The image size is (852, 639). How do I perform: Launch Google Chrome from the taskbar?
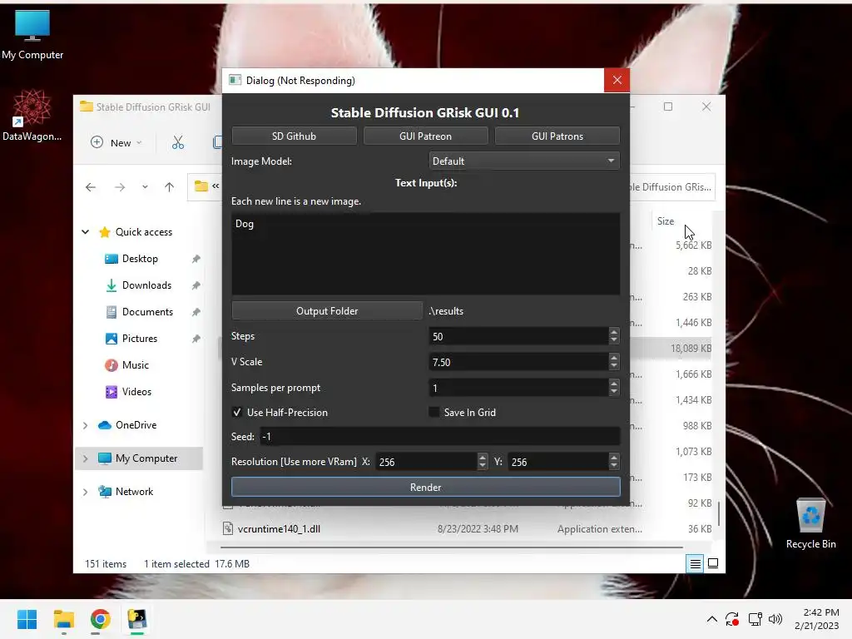coord(100,619)
